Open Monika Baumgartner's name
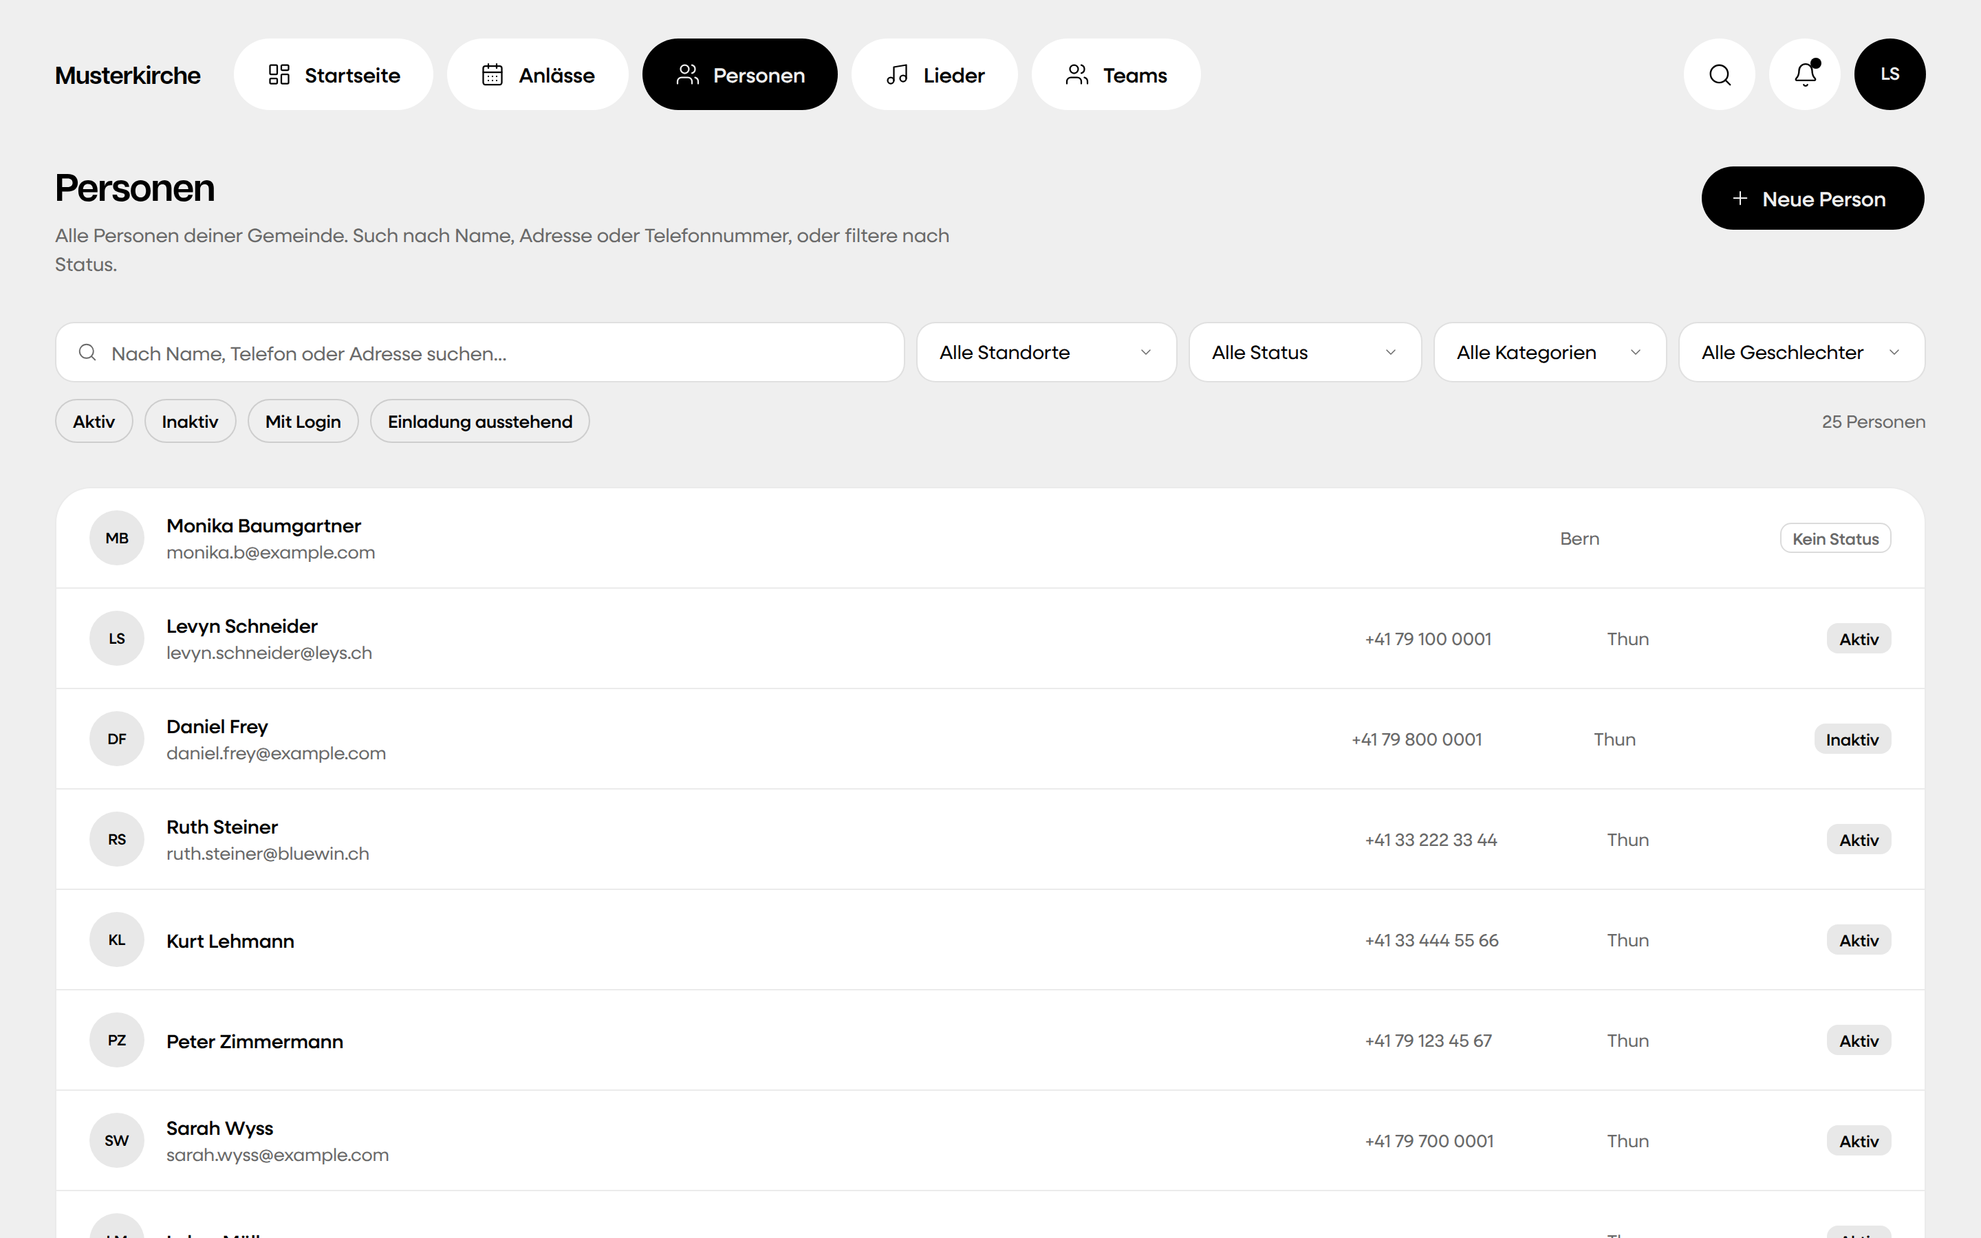1981x1238 pixels. click(263, 525)
